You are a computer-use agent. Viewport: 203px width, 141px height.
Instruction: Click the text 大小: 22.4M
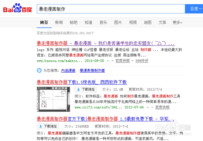[x=112, y=89]
